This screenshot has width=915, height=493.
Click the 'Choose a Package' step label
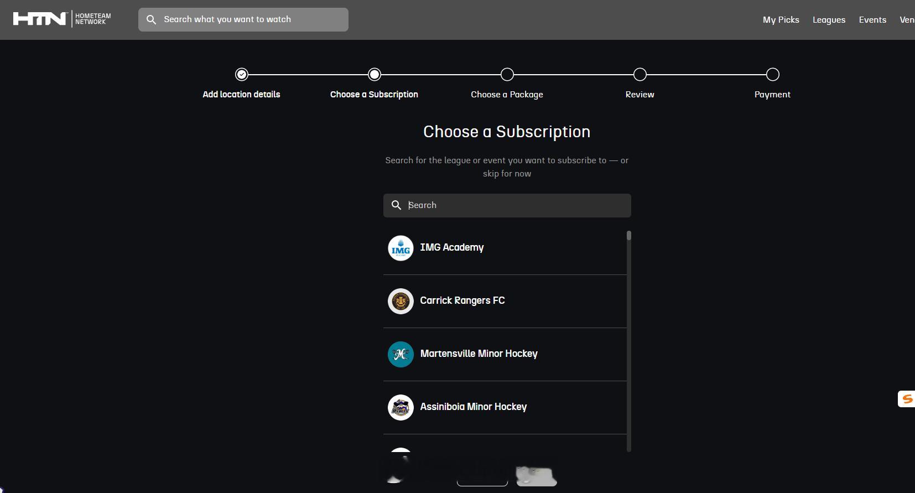tap(507, 95)
